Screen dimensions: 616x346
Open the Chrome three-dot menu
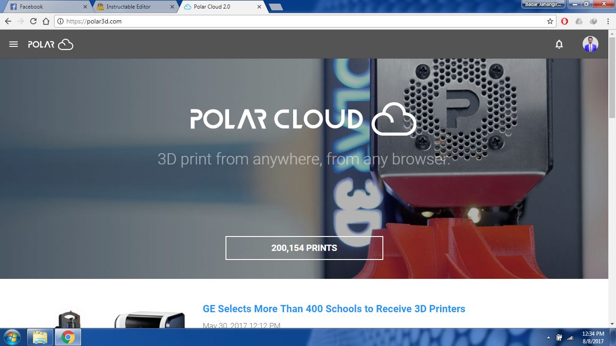(608, 21)
